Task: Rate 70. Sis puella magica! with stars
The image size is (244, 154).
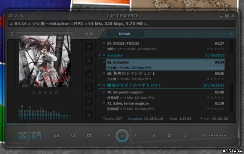Action: click(215, 98)
